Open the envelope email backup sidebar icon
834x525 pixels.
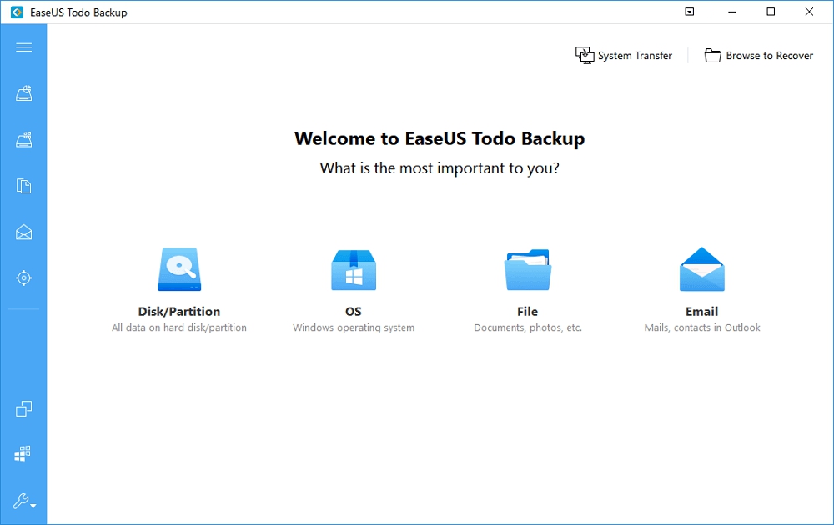click(23, 232)
